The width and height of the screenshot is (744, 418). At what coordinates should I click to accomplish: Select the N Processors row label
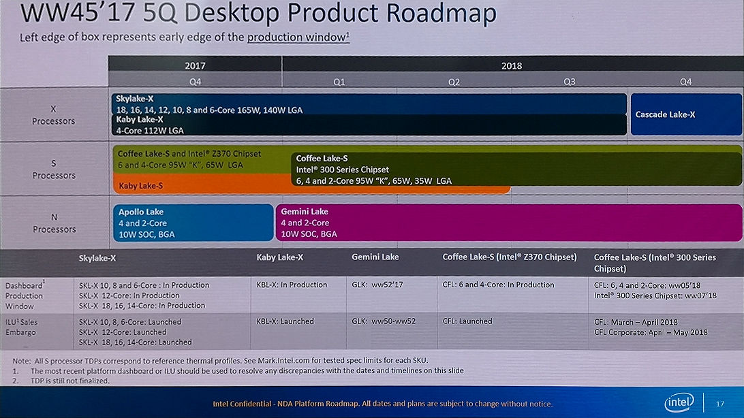tap(54, 223)
